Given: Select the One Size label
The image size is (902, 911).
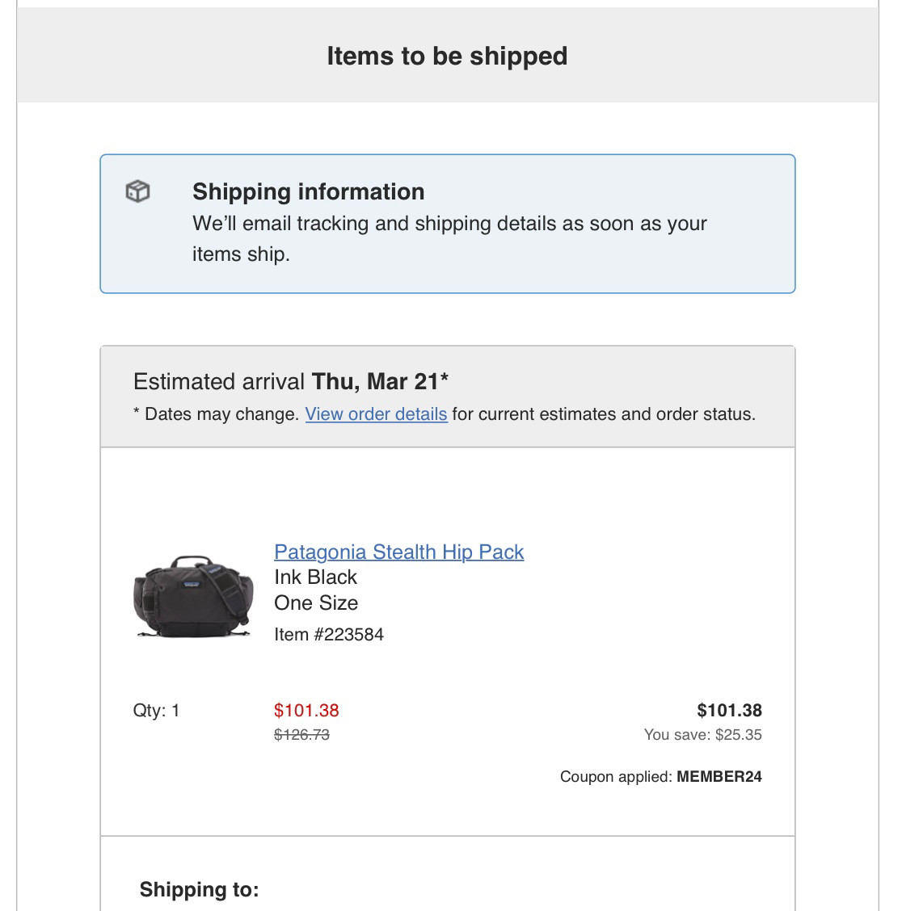Looking at the screenshot, I should (x=316, y=603).
